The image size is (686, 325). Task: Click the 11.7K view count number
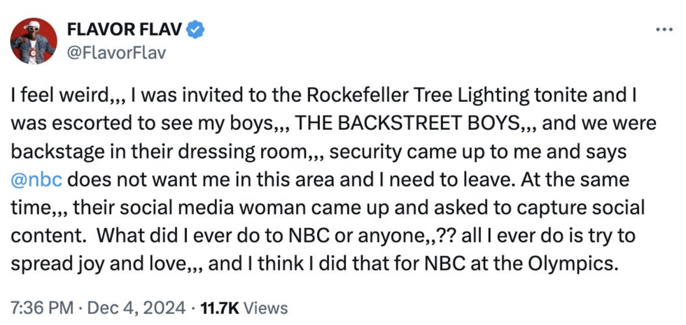click(x=221, y=308)
